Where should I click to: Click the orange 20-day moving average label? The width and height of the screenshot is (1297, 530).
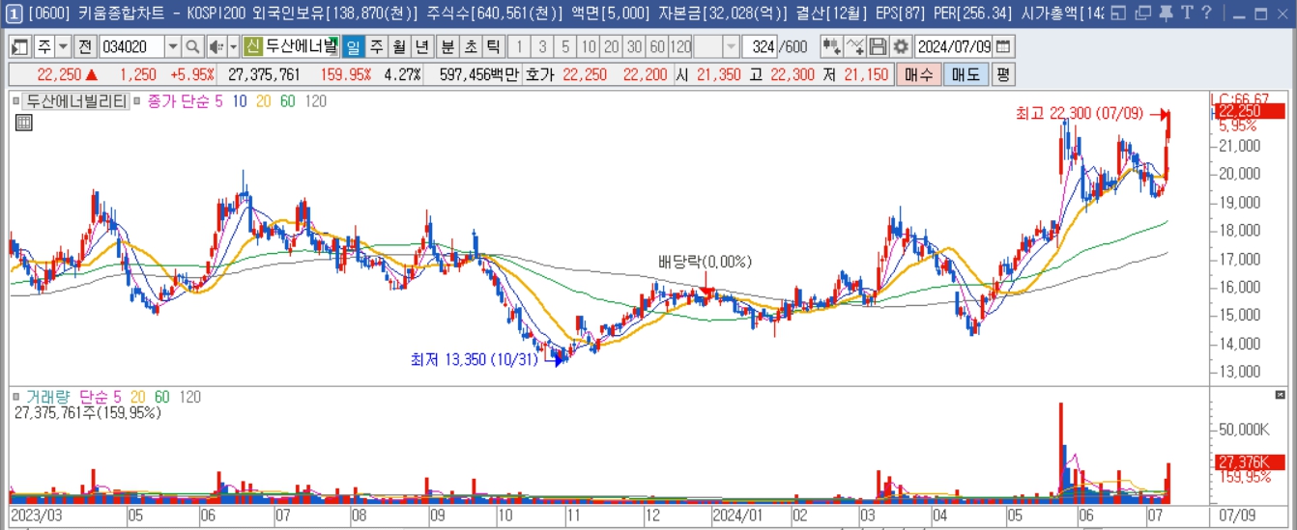264,100
